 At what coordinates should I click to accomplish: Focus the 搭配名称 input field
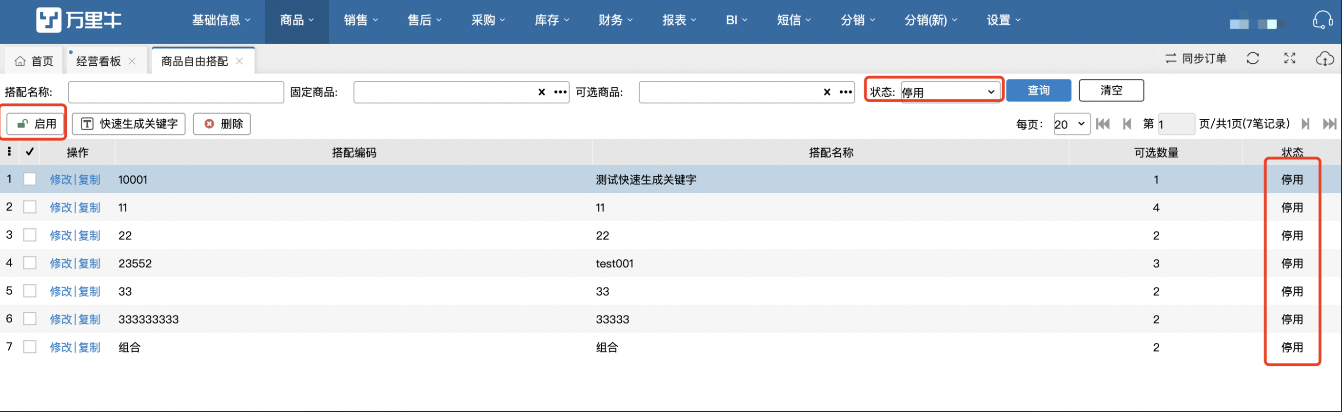pos(176,92)
